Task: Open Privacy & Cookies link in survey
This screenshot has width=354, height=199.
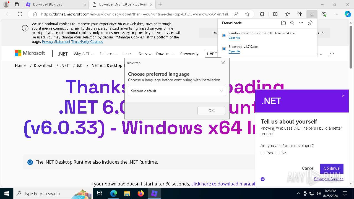Action: click(x=329, y=179)
